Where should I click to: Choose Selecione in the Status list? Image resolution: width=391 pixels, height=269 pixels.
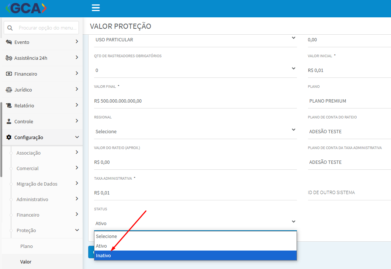[x=195, y=236]
